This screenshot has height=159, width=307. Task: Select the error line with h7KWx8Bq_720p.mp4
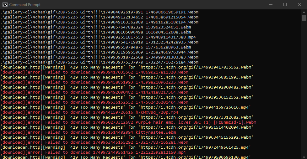pyautogui.click(x=89, y=112)
